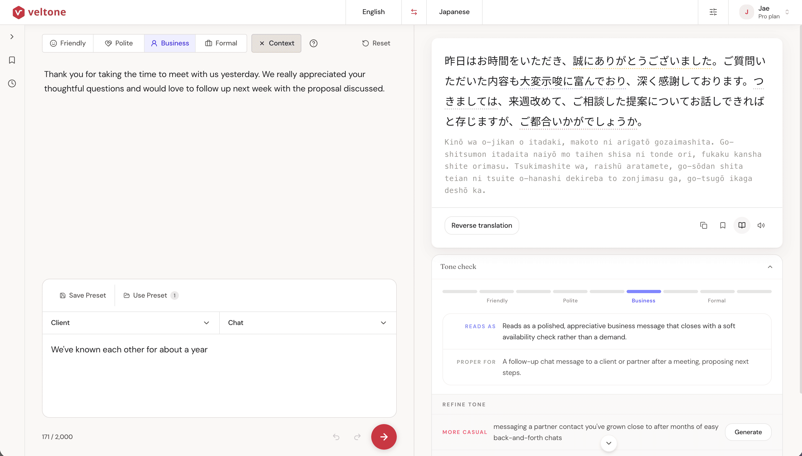This screenshot has width=802, height=456.
Task: Click the preset count badge 1
Action: coord(174,295)
